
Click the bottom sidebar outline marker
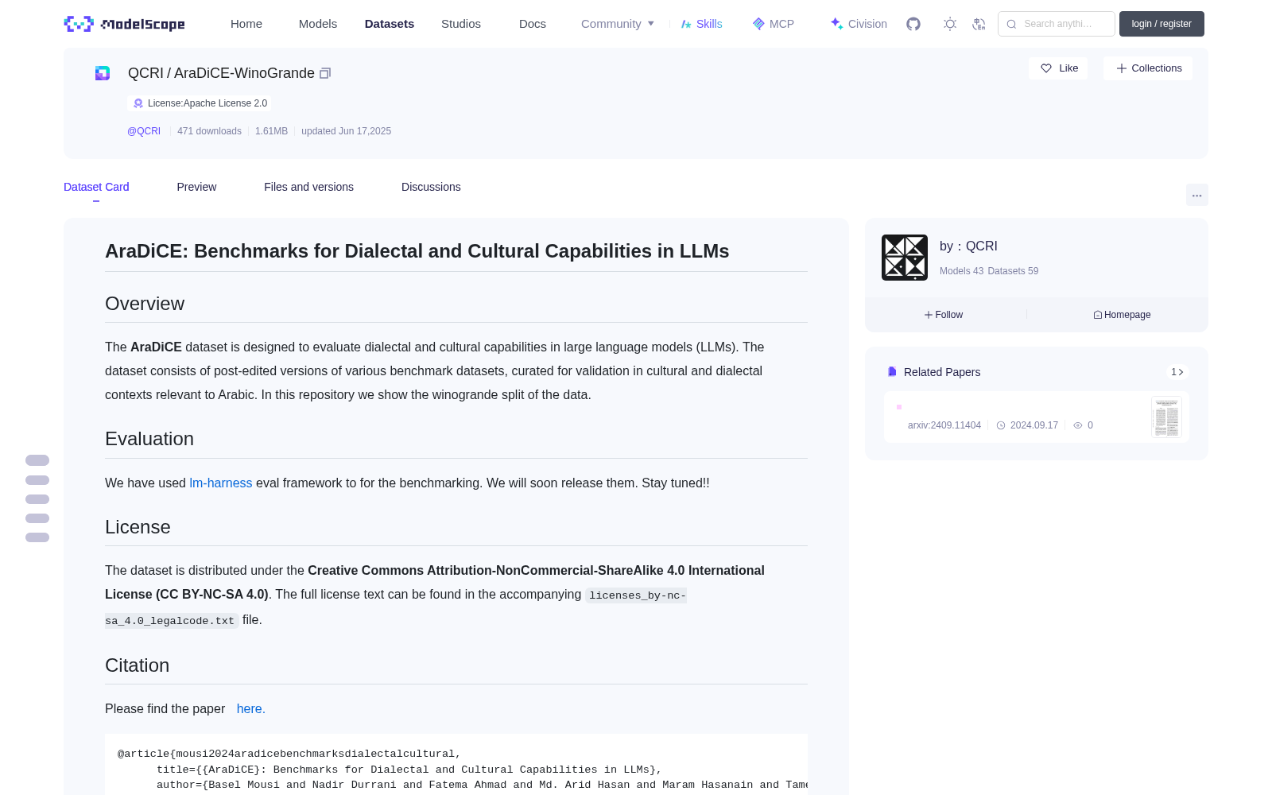[37, 537]
